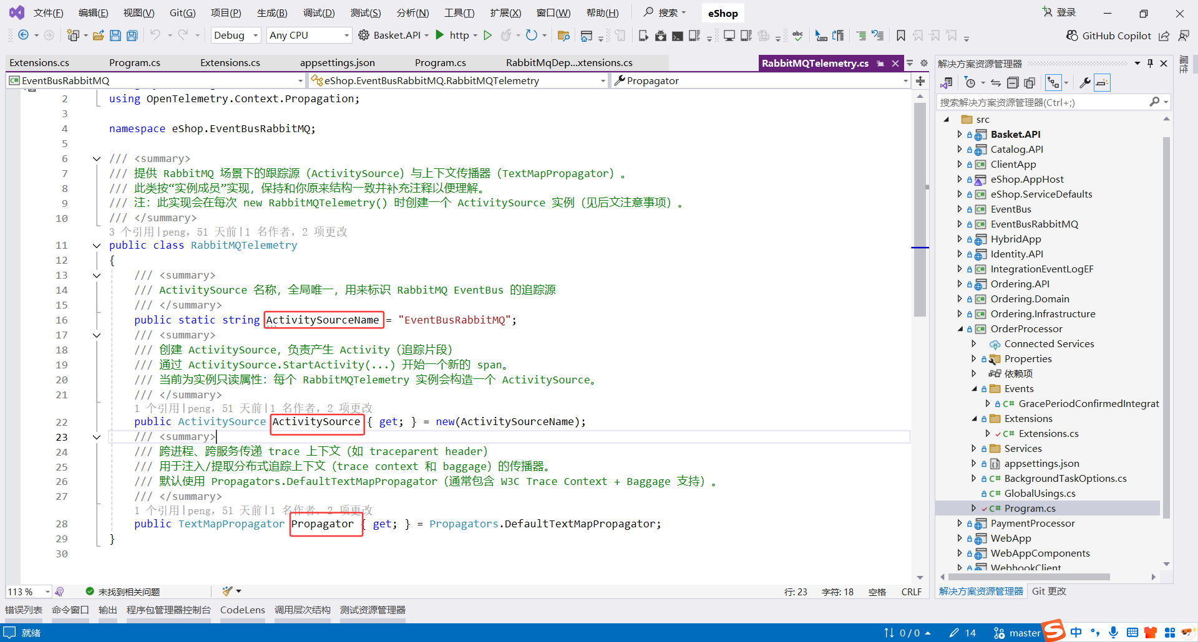Toggle Preview Selected Items in Solution Explorer
This screenshot has height=642, width=1198.
pos(1102,82)
